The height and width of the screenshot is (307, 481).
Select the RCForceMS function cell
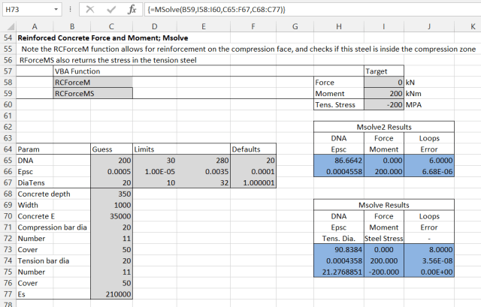click(x=92, y=93)
